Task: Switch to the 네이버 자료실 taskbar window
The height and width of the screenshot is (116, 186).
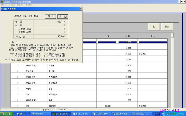Action: [x=122, y=114]
